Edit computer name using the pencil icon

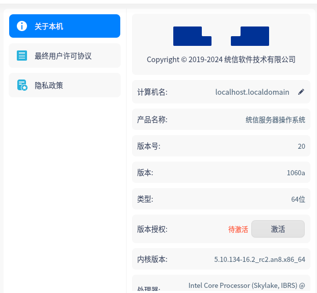pyautogui.click(x=301, y=92)
